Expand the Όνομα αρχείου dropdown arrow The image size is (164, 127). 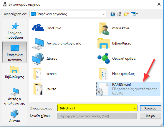(135, 108)
